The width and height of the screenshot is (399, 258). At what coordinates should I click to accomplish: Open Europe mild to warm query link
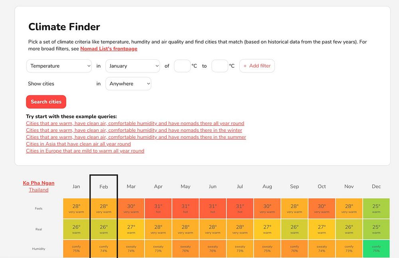pos(85,151)
